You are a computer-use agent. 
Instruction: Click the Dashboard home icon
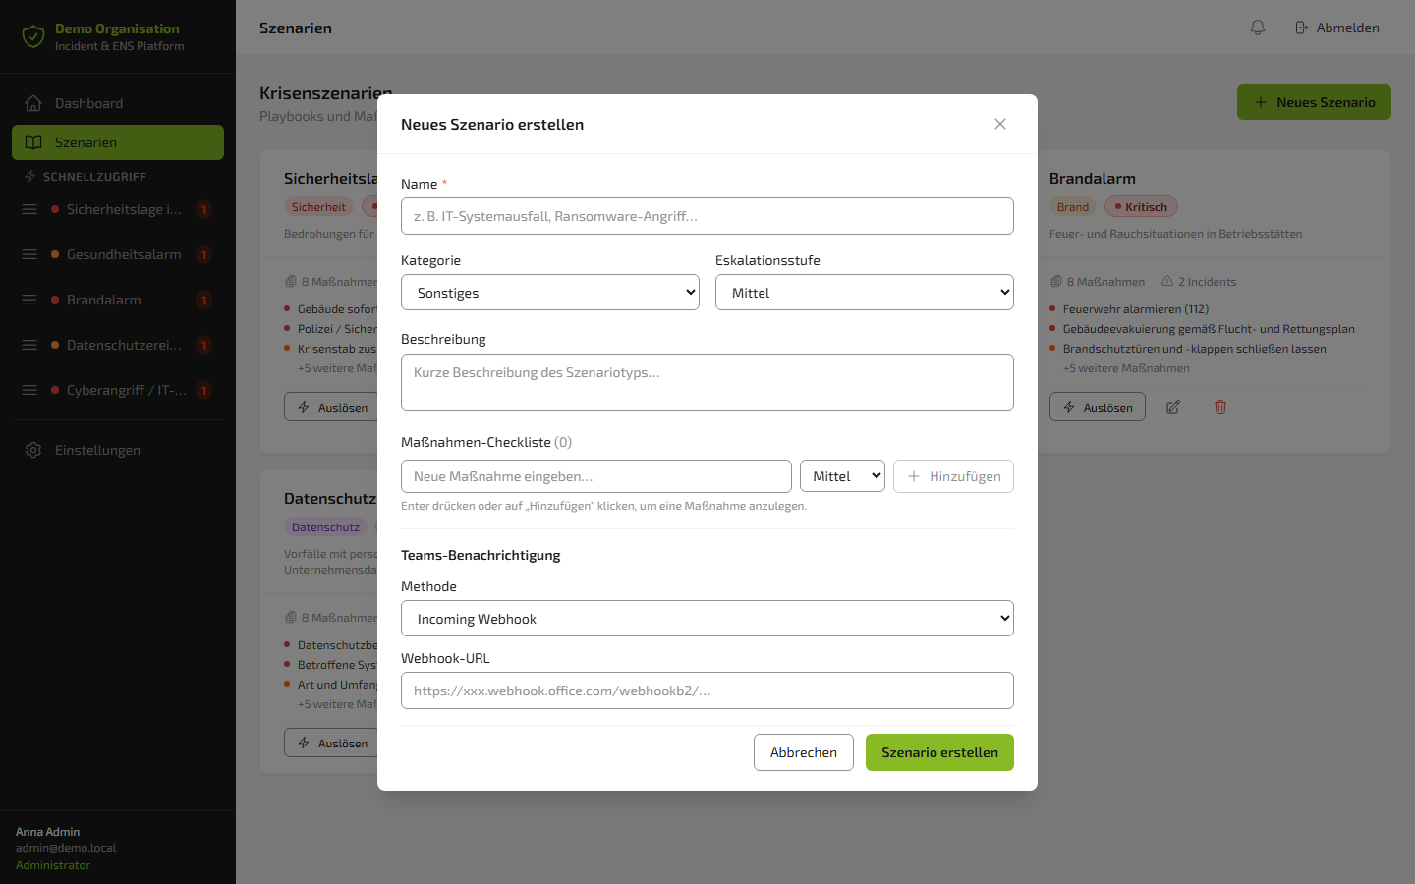point(33,103)
